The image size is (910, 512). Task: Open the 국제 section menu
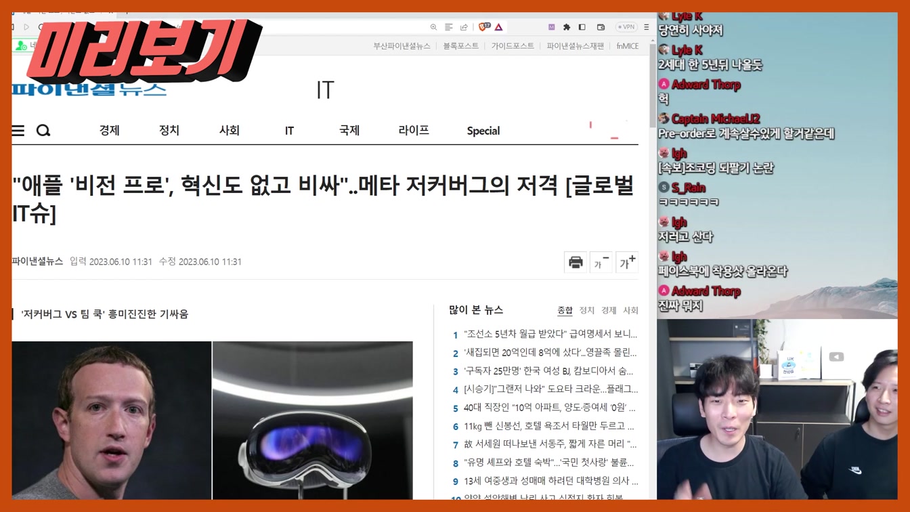click(349, 130)
